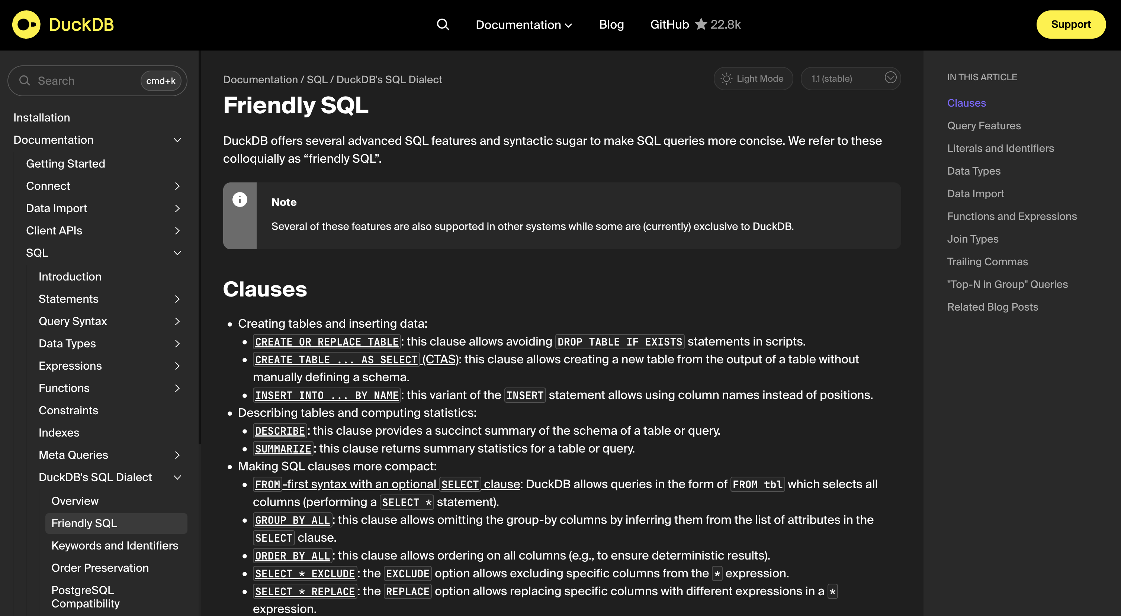Click the DuckDB's SQL Dialect breadcrumb
Screen dimensions: 1121x616
[x=389, y=80]
